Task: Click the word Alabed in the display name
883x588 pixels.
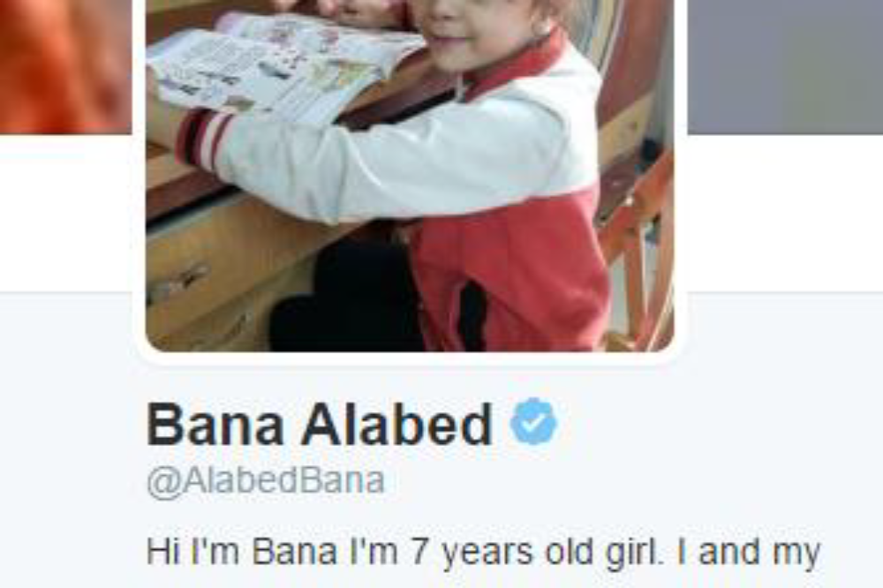Action: tap(397, 425)
